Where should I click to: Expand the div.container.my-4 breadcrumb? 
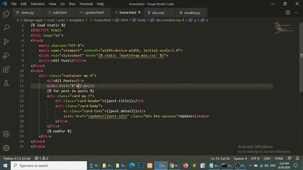pyautogui.click(x=167, y=20)
